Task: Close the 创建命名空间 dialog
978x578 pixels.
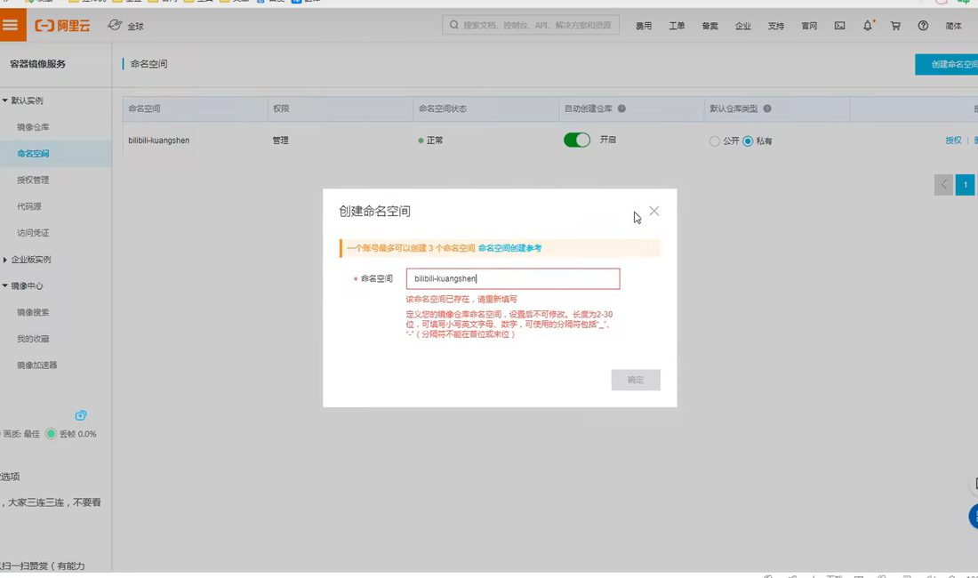Action: tap(653, 212)
